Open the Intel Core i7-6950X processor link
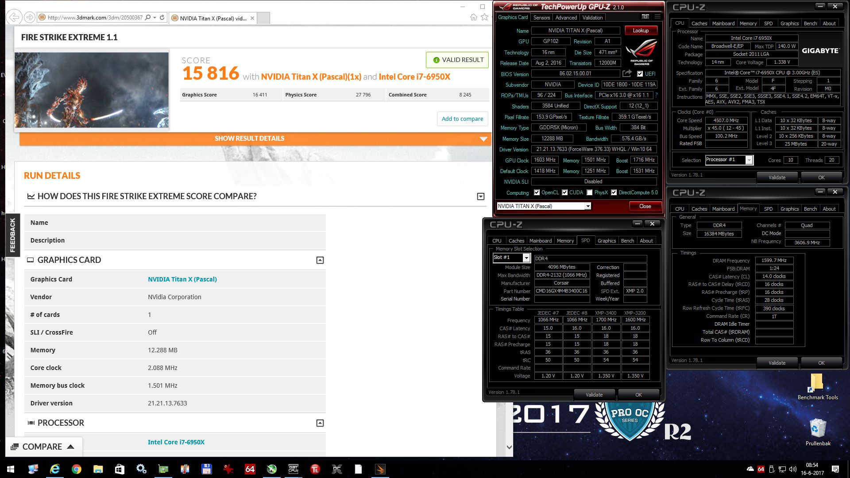The image size is (850, 478). point(176,442)
